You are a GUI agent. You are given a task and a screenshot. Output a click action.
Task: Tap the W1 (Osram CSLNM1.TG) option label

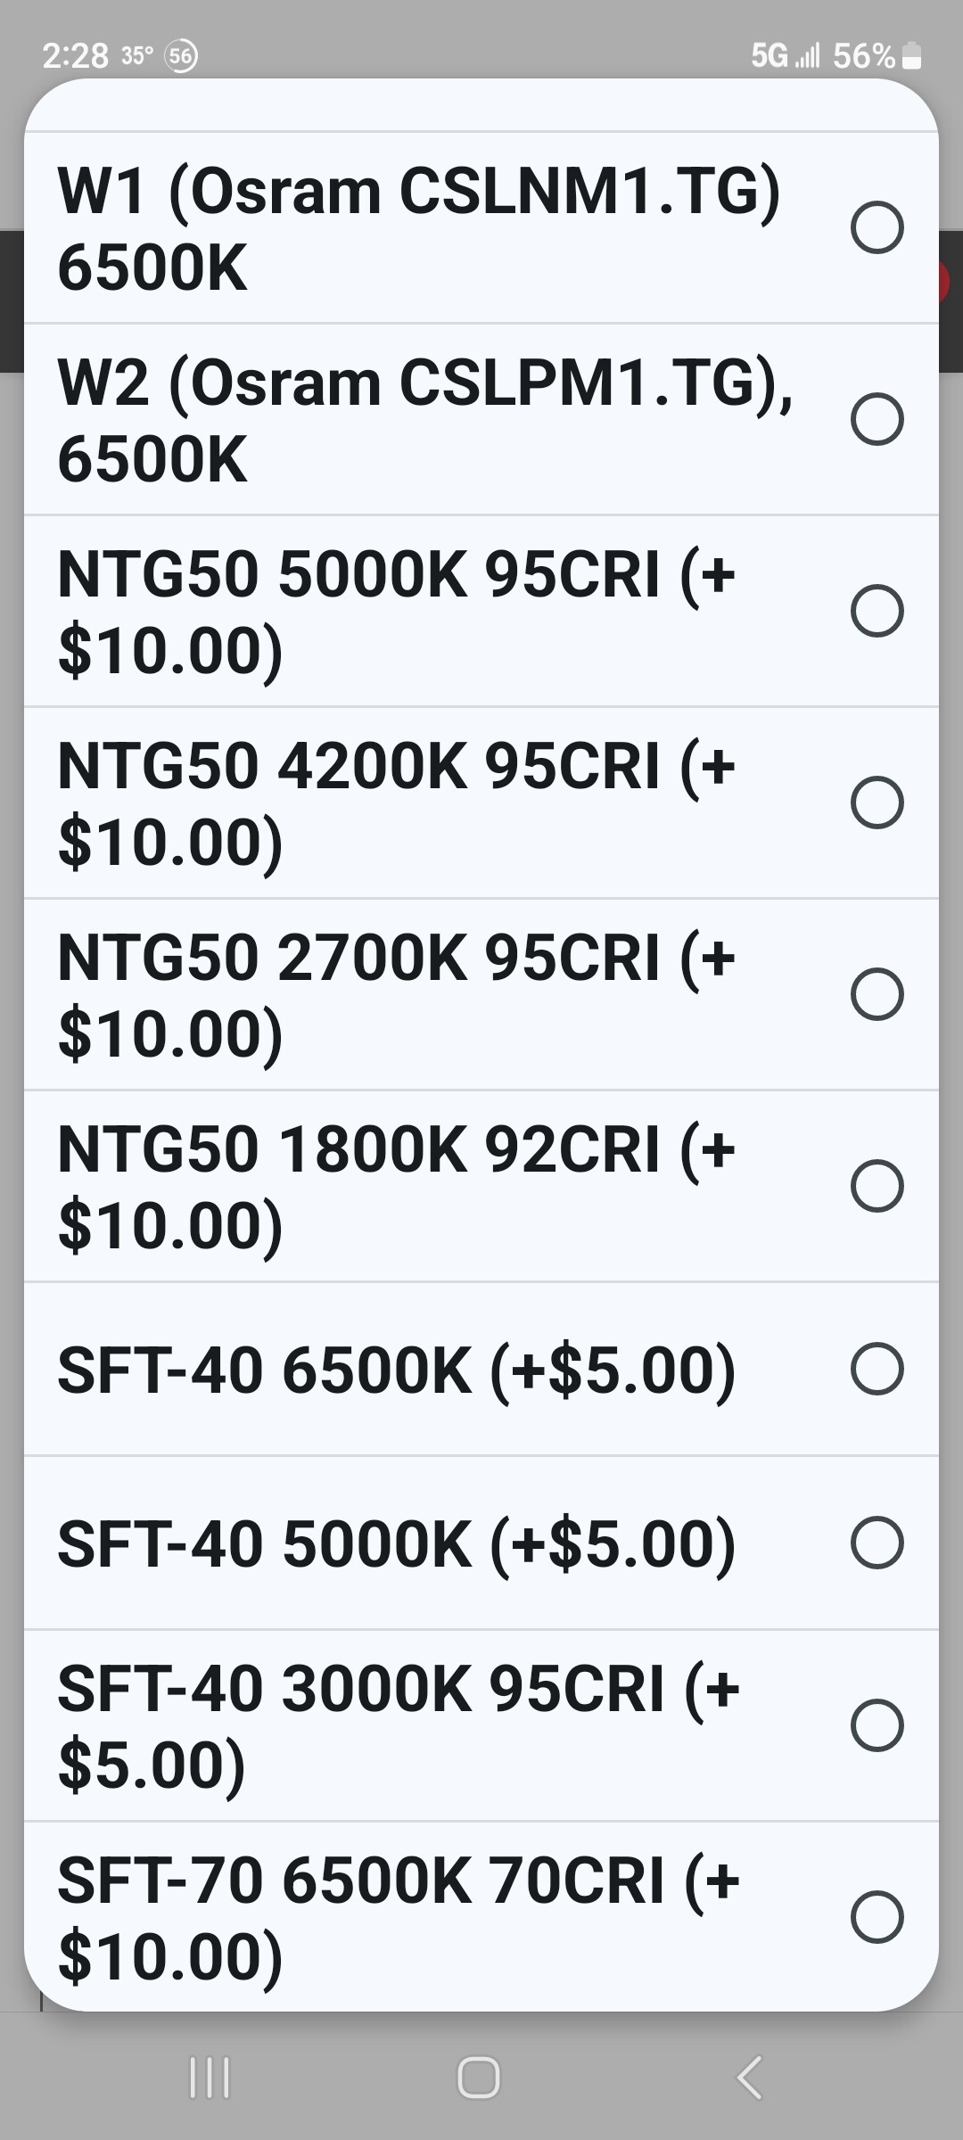coord(419,228)
